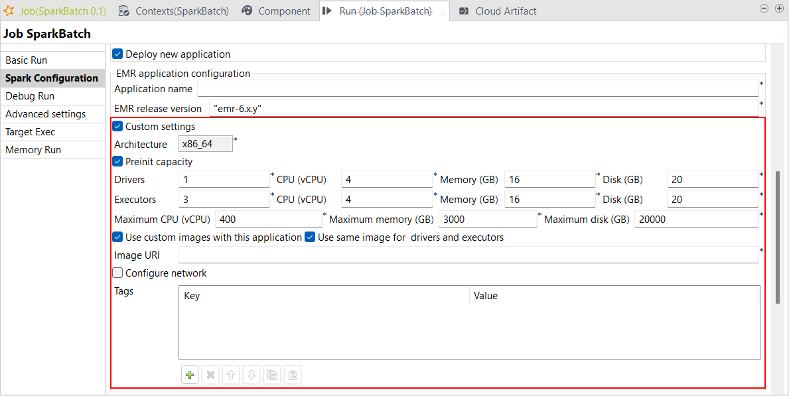Toggle Use same image for drivers and executors
789x396 pixels.
tap(310, 237)
